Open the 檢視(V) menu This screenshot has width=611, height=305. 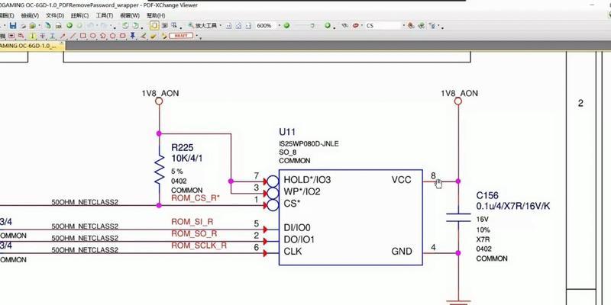coord(30,15)
